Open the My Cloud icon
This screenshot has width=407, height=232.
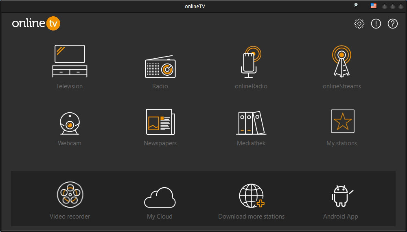160,197
